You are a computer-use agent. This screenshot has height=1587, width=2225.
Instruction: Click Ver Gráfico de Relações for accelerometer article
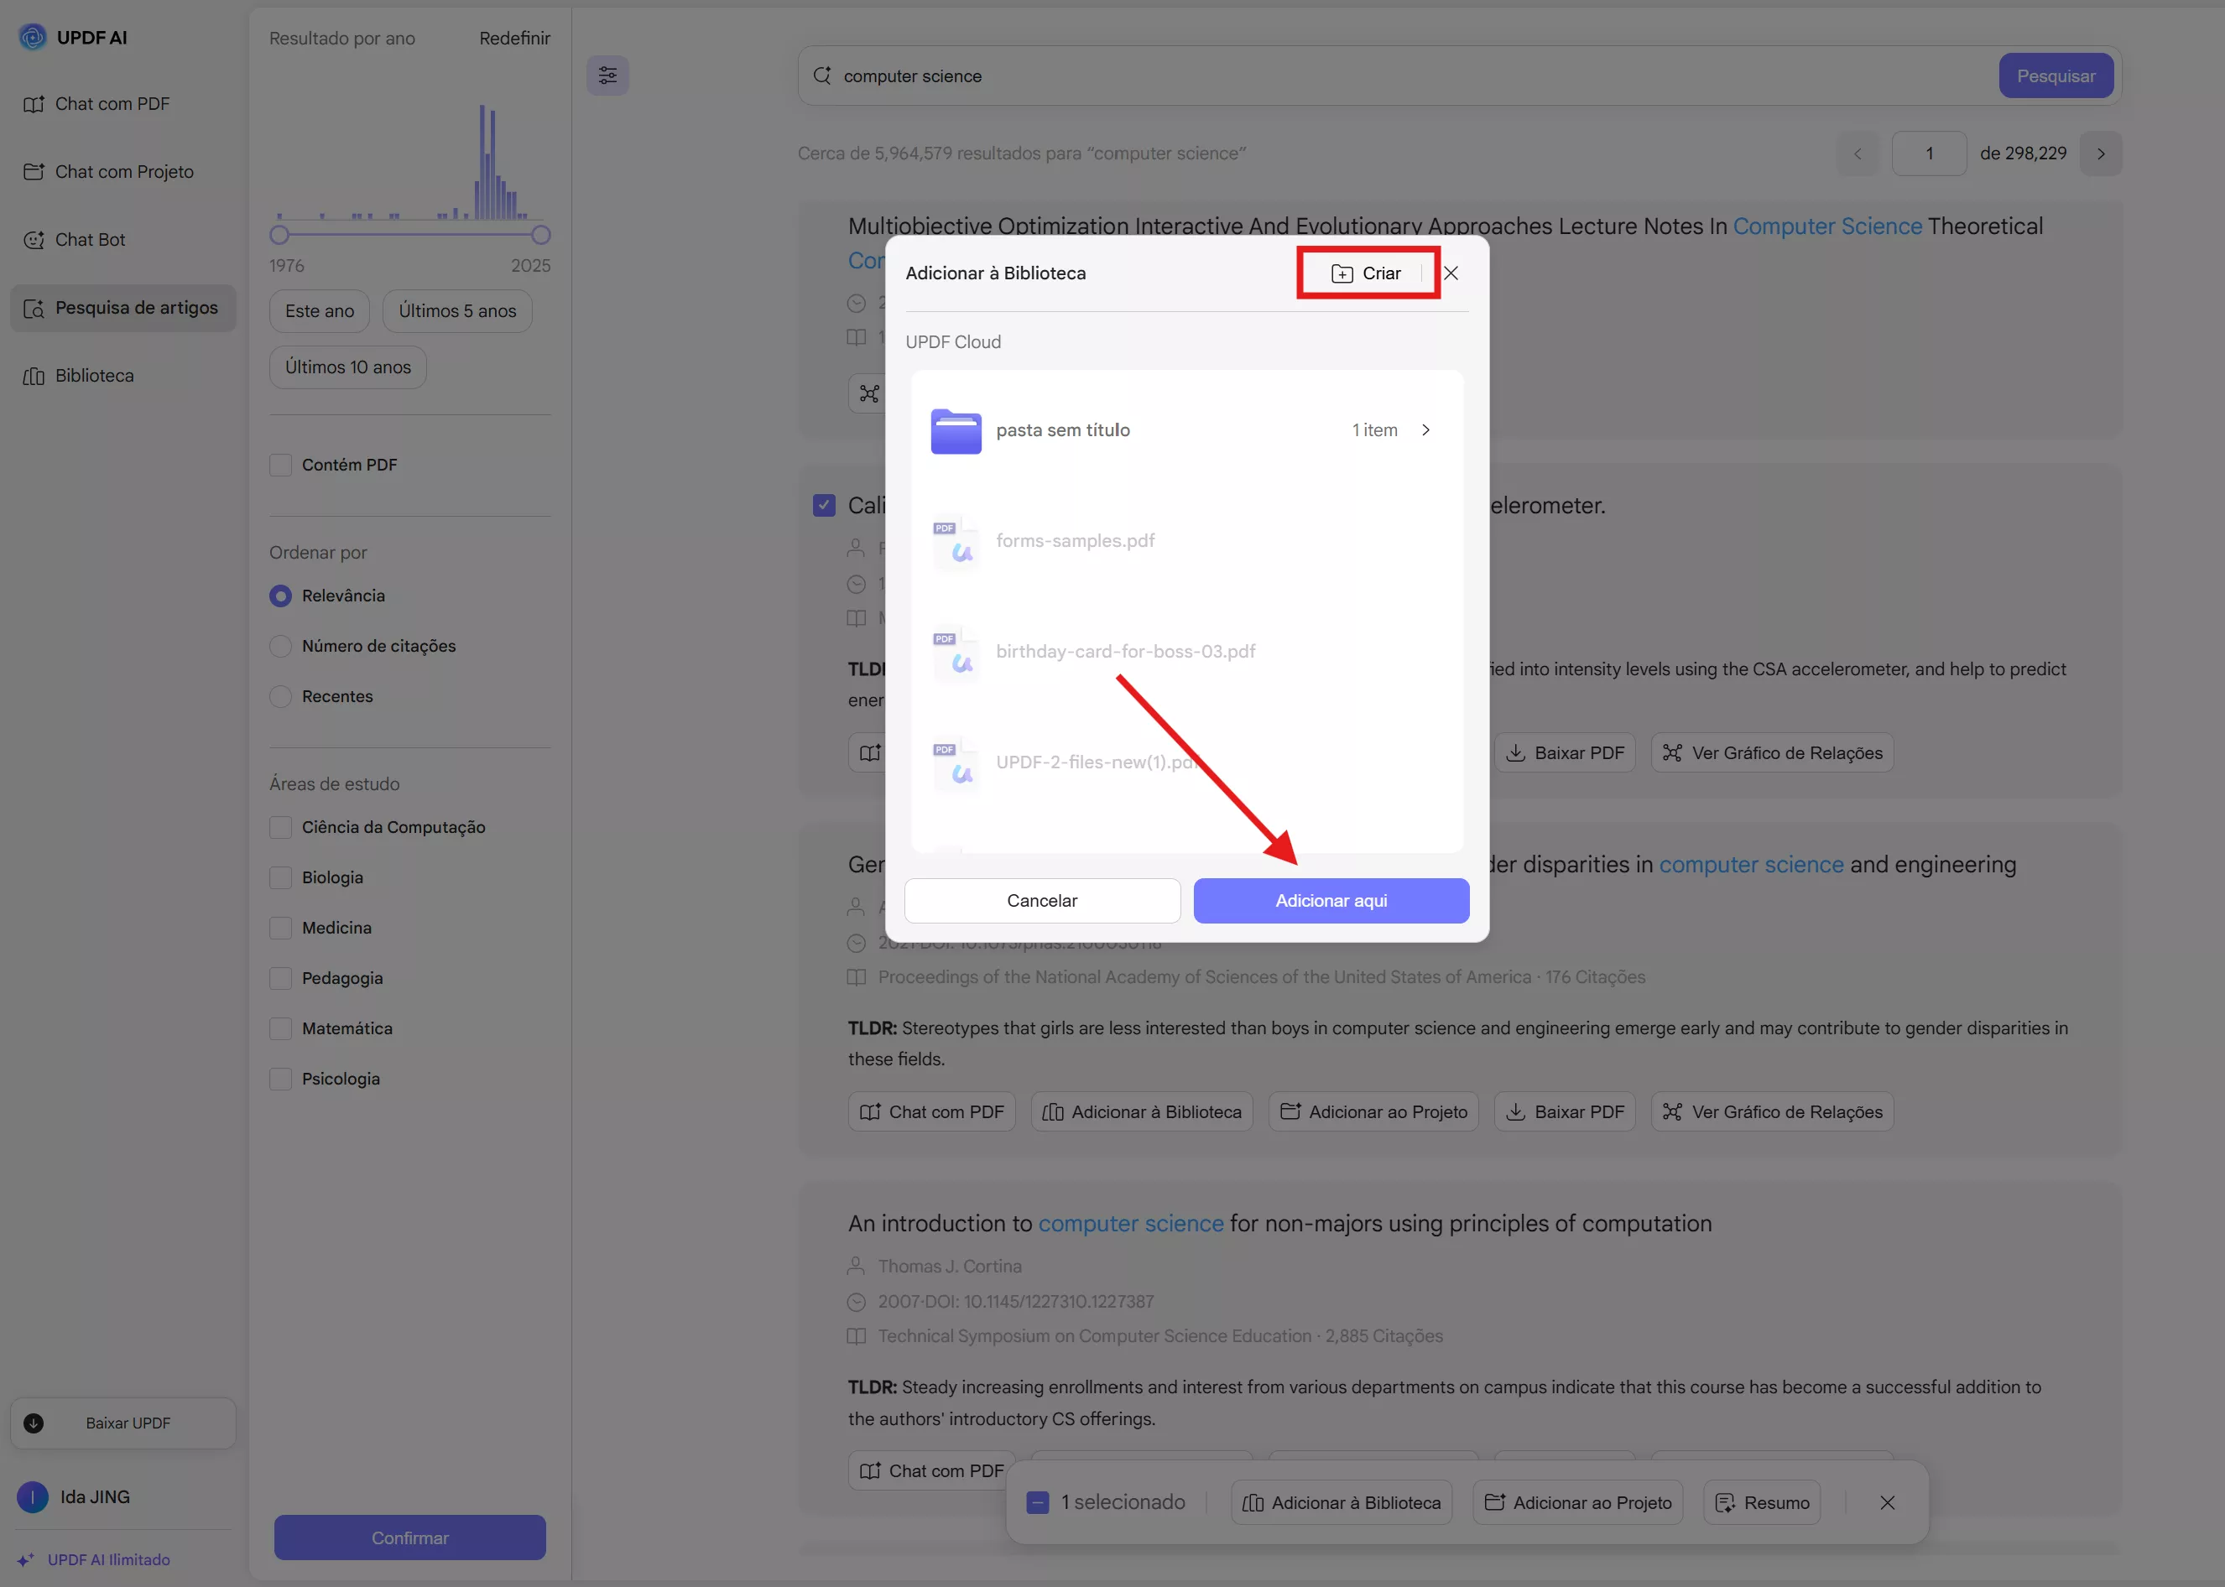point(1772,752)
